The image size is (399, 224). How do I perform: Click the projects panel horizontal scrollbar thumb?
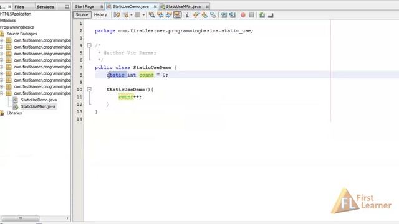[x=21, y=218]
